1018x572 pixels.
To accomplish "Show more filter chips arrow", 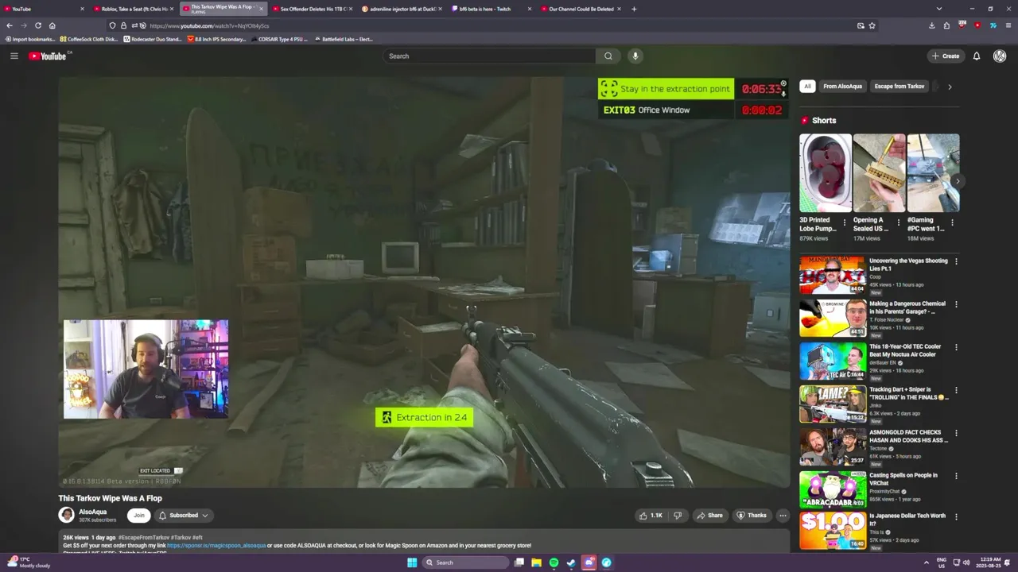I will tap(950, 87).
